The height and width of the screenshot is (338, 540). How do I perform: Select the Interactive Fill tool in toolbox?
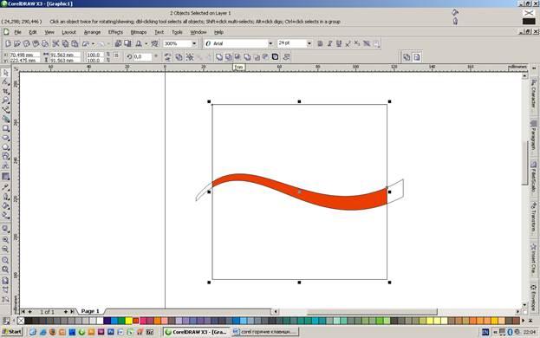click(5, 216)
